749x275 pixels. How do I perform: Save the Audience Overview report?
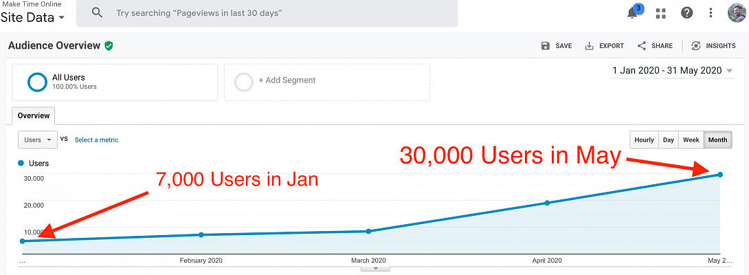tap(557, 46)
